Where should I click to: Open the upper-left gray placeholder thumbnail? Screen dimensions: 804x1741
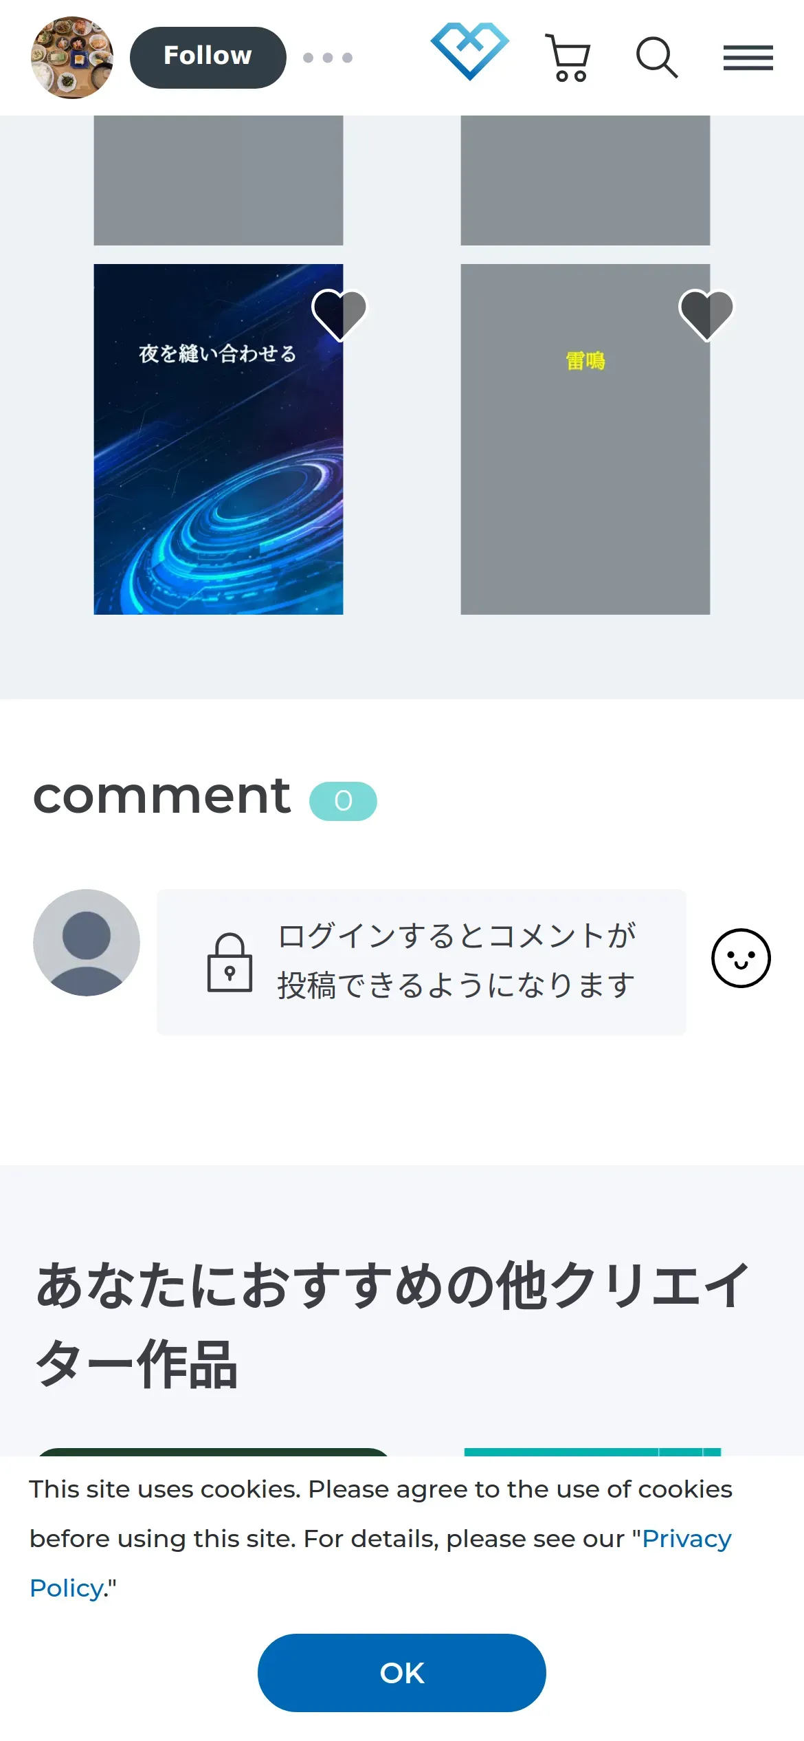click(219, 180)
